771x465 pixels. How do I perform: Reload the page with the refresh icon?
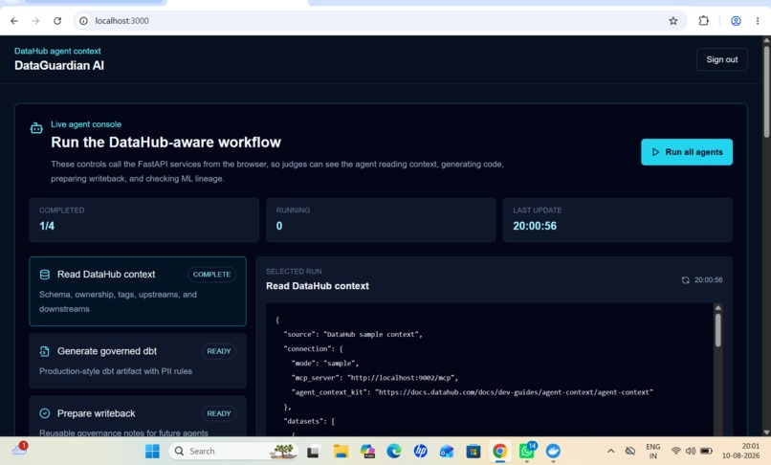[57, 21]
